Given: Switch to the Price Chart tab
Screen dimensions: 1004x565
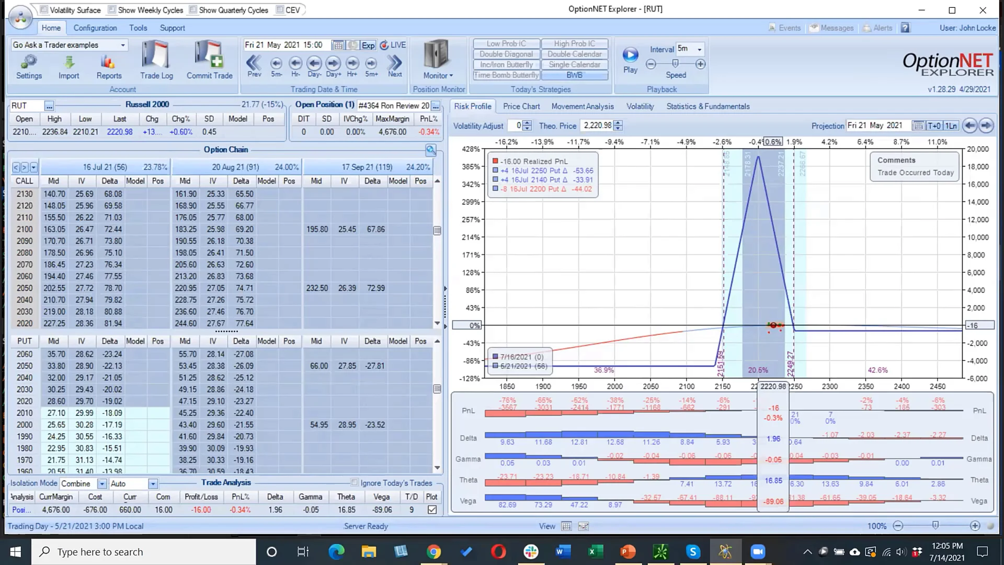Looking at the screenshot, I should [x=521, y=106].
